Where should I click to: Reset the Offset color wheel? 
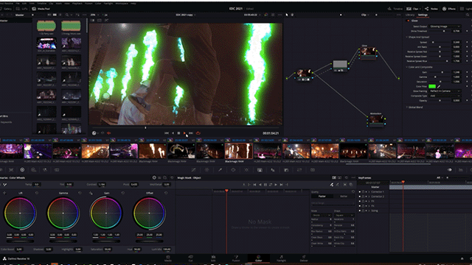click(166, 193)
